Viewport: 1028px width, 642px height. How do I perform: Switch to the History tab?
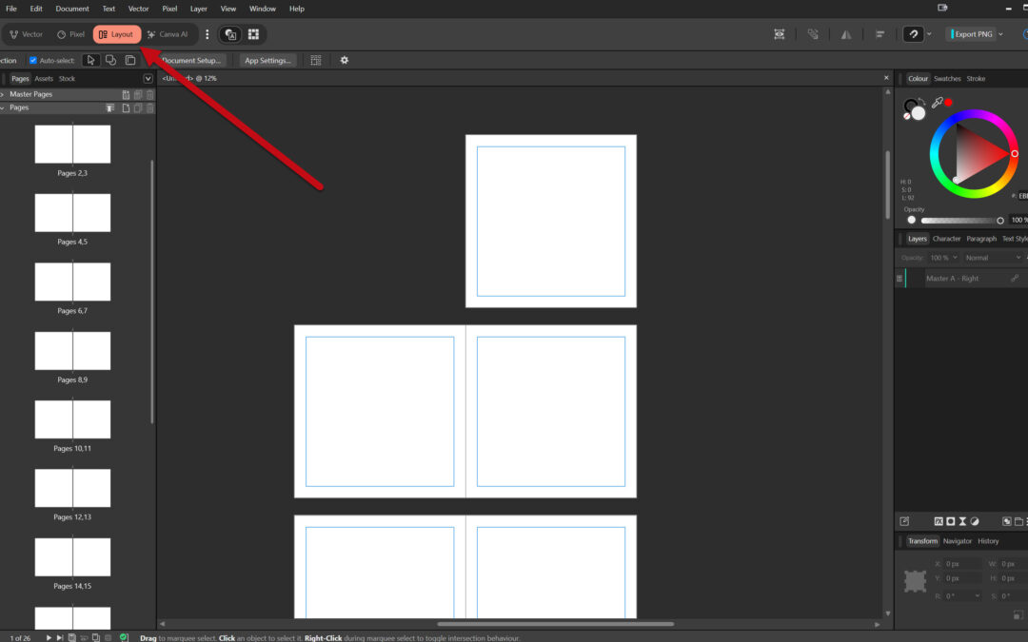point(988,541)
